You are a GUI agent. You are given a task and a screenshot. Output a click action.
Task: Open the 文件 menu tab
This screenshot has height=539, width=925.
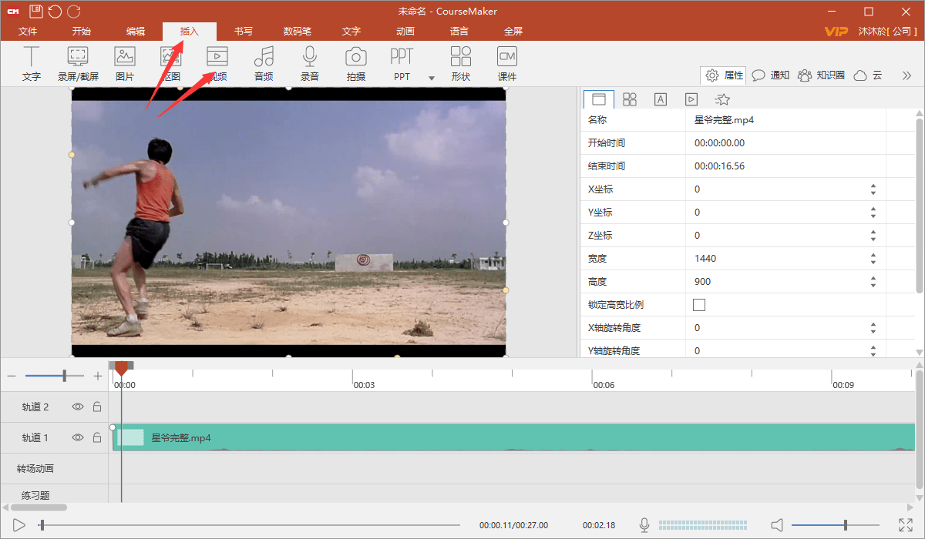(x=28, y=32)
